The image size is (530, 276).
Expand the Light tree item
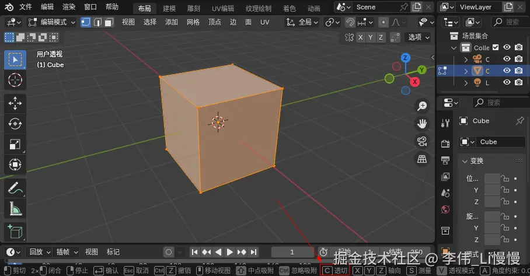tap(466, 83)
